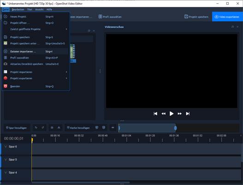Image resolution: width=243 pixels, height=185 pixels.
Task: Choose Projekt öffnen menu entry
Action: point(36,23)
